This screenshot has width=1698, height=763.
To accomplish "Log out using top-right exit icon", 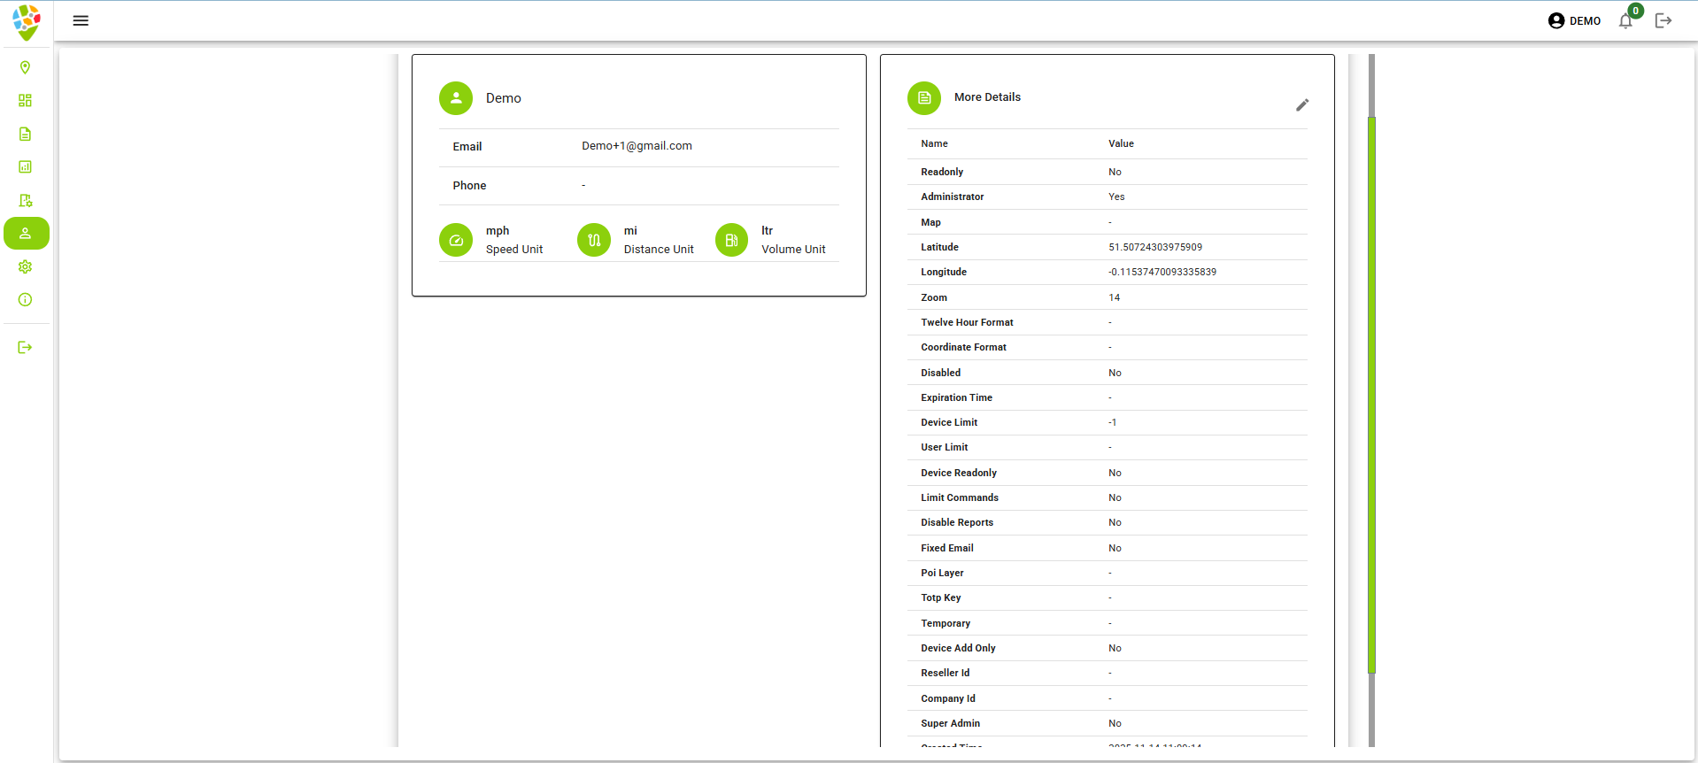I will tap(1663, 20).
